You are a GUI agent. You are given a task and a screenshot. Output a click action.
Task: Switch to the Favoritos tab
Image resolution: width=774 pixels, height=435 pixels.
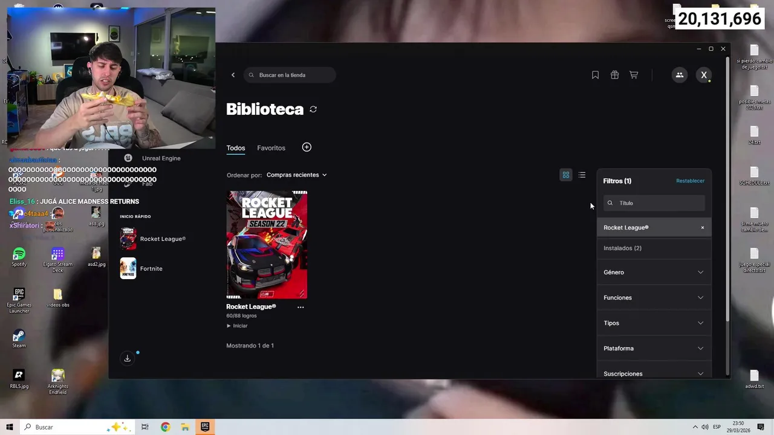271,148
